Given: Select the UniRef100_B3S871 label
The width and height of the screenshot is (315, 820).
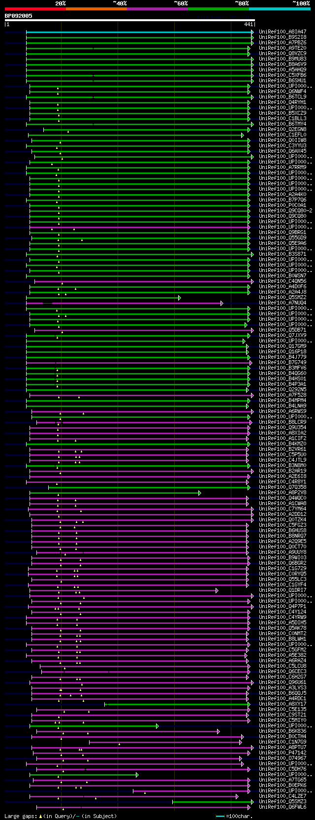Looking at the screenshot, I should [283, 254].
